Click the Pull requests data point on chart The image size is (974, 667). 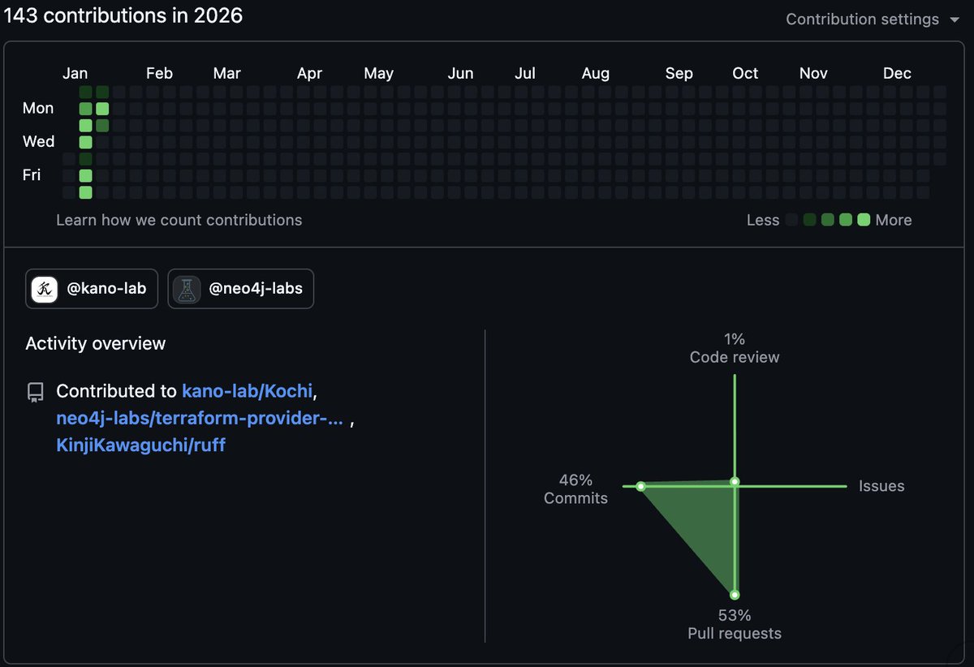click(735, 594)
